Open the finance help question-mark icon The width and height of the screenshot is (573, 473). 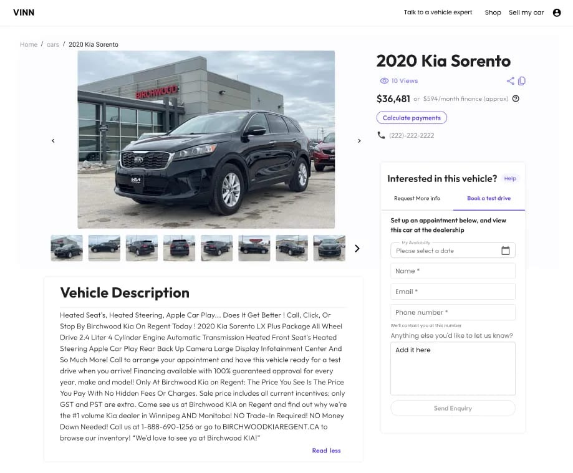coord(516,98)
